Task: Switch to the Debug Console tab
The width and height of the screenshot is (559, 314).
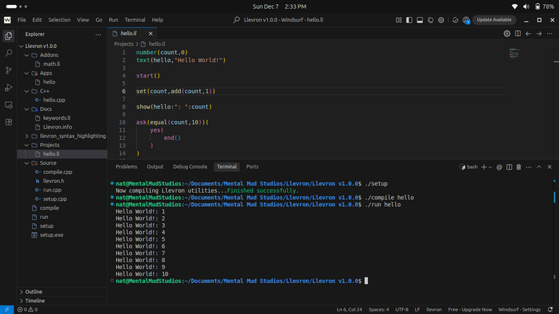Action: (190, 167)
